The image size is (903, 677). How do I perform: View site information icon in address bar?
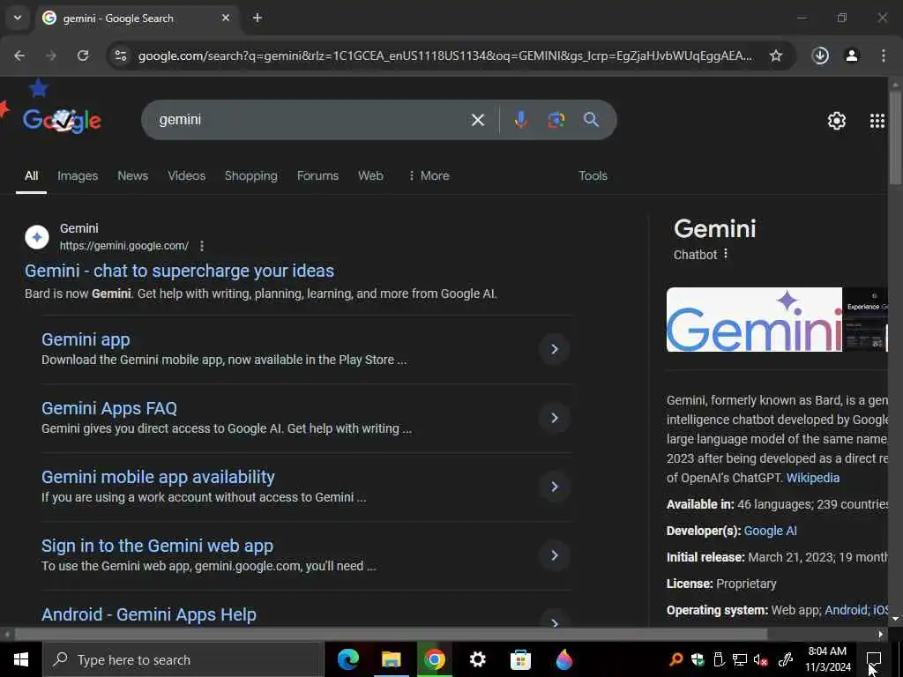(x=121, y=56)
